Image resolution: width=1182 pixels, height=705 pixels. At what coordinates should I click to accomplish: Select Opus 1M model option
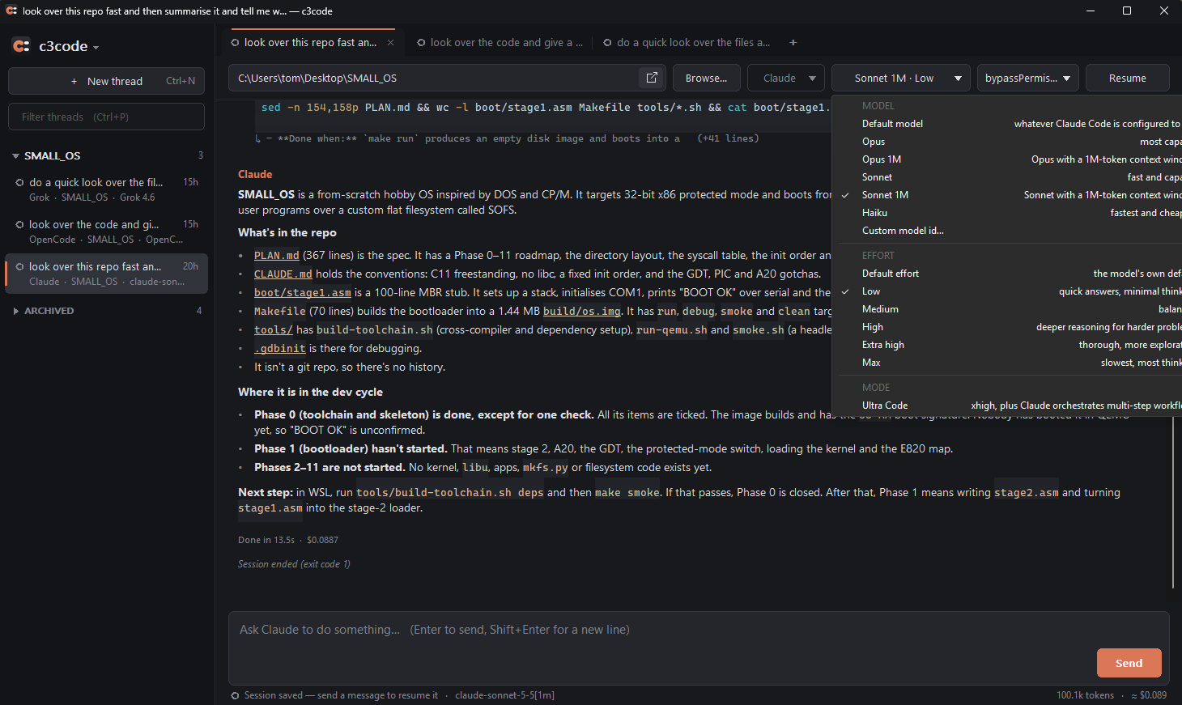1007,159
